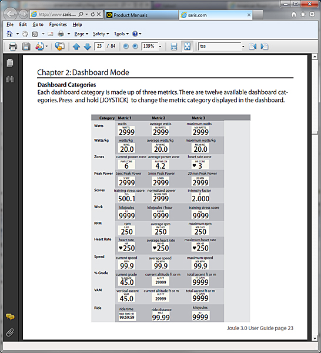Click the web conferencing globe icon
The image size is (321, 353).
[59, 46]
